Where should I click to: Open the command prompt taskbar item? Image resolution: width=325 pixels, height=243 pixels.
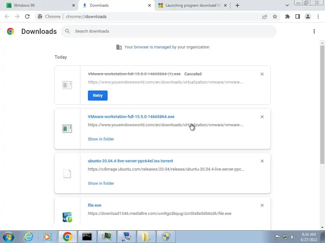pos(87,237)
